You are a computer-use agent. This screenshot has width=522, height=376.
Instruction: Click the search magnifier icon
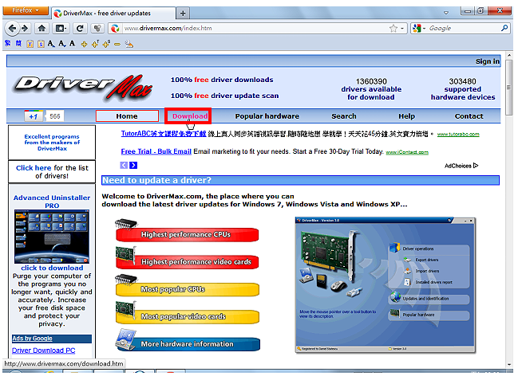(x=504, y=28)
